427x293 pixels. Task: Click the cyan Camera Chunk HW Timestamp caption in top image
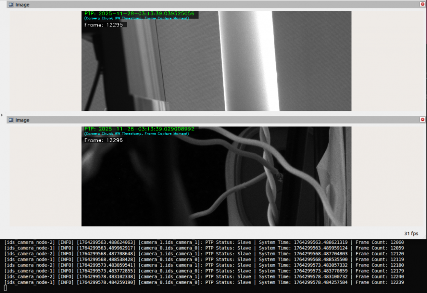[137, 18]
